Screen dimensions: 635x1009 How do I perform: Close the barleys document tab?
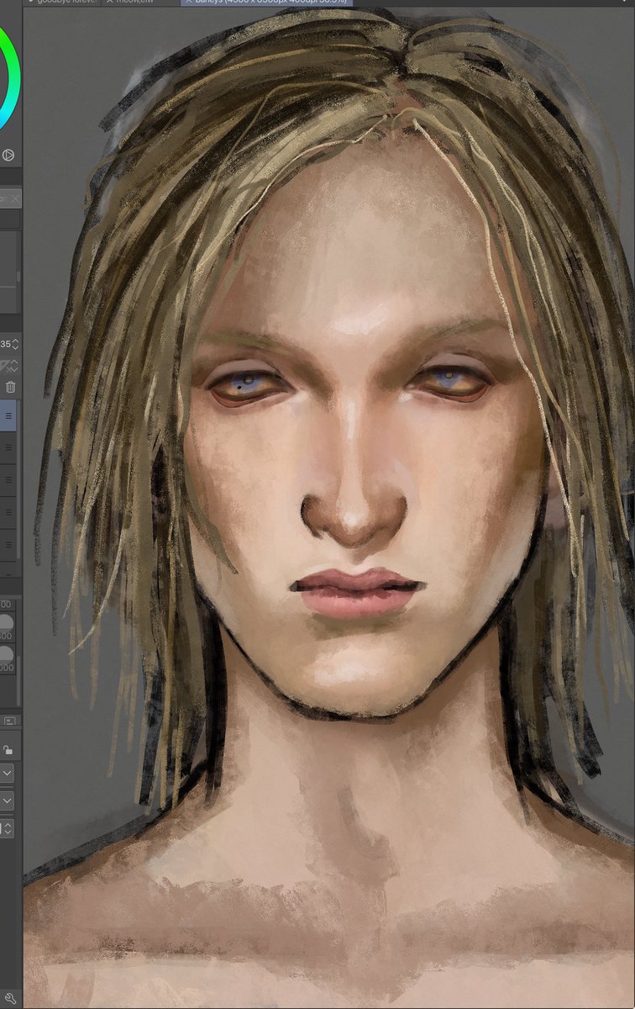pyautogui.click(x=189, y=3)
